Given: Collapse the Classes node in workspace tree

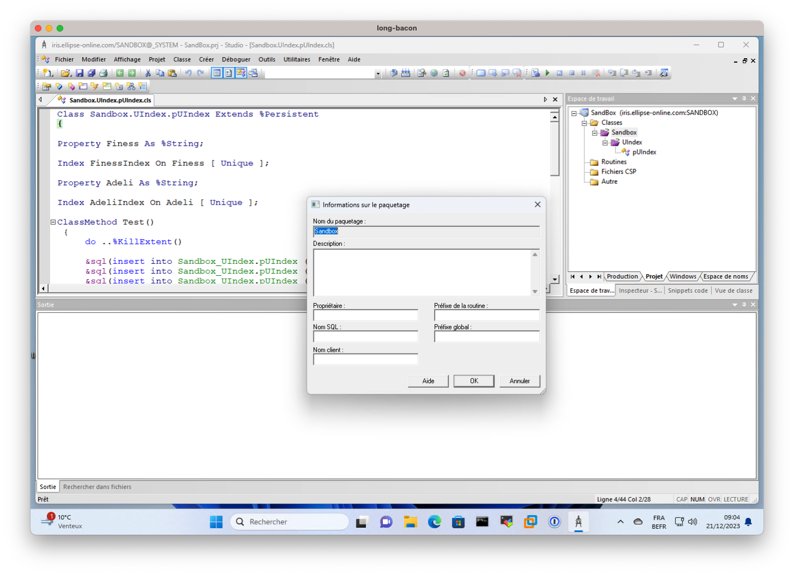Looking at the screenshot, I should point(584,123).
